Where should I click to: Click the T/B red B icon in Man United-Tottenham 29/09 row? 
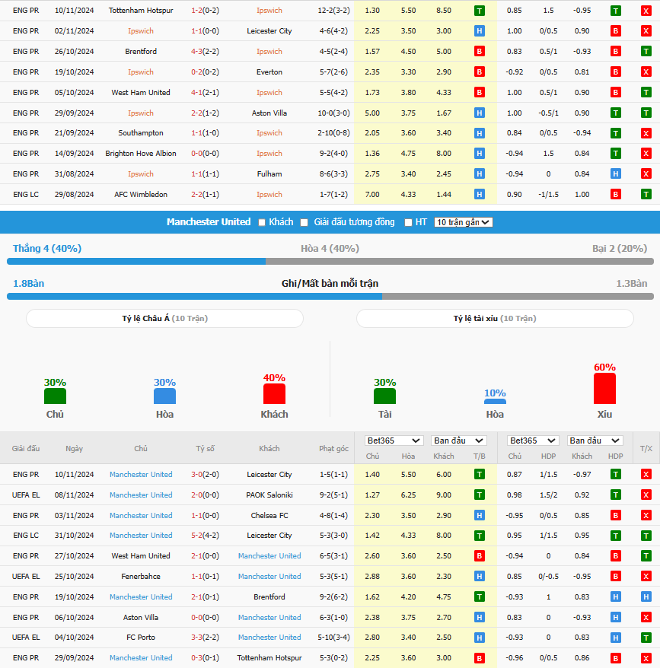click(480, 658)
